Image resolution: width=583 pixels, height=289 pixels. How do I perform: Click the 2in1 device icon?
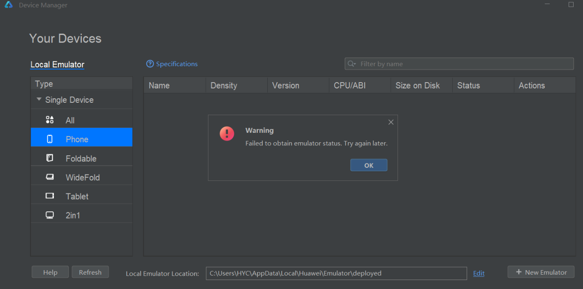point(50,215)
